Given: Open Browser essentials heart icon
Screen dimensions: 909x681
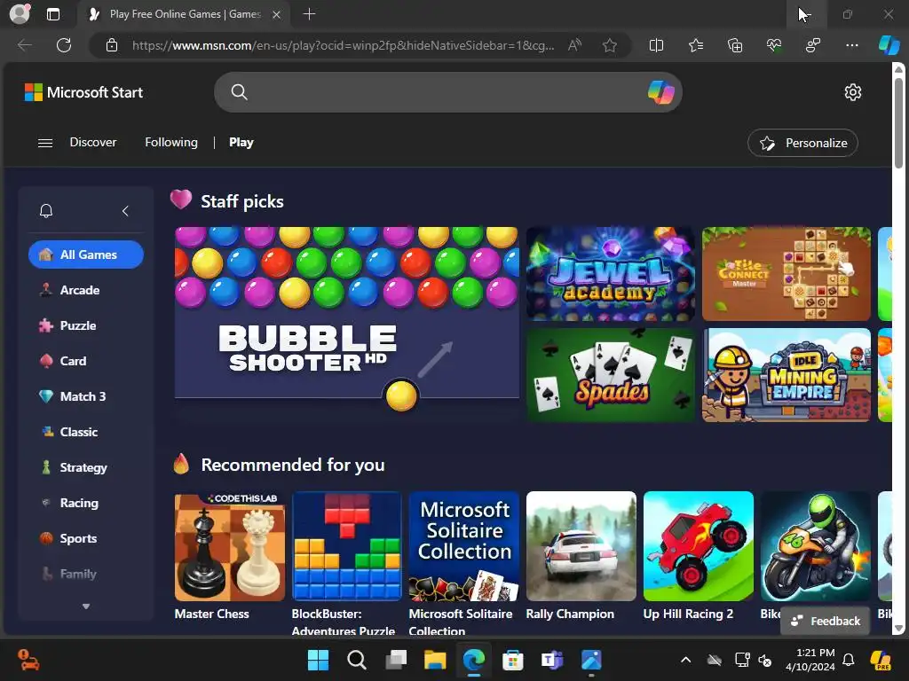Looking at the screenshot, I should coord(774,45).
